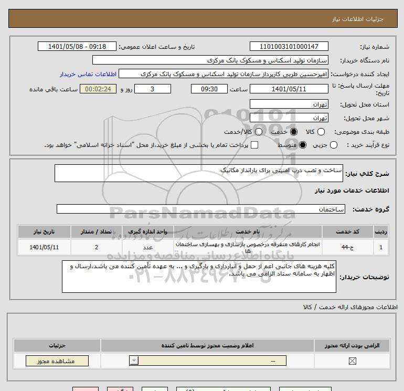Click the remaining time countdown 00:02:24
The height and width of the screenshot is (391, 404).
(98, 89)
